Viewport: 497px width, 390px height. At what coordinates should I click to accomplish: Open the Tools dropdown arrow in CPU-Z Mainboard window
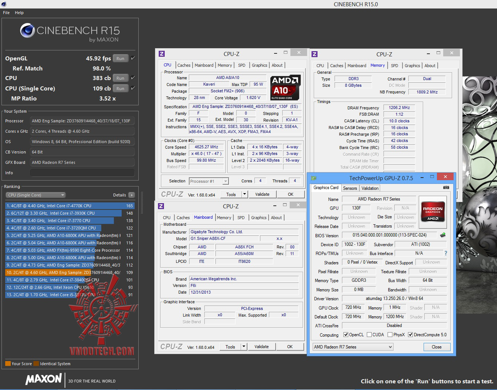point(244,347)
